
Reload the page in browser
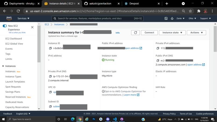[18, 11]
